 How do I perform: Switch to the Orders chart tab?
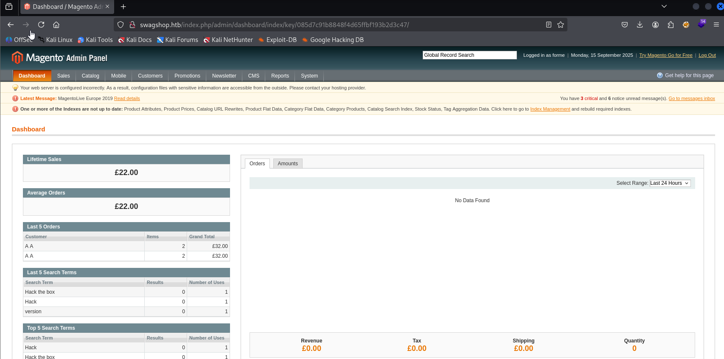click(x=257, y=164)
